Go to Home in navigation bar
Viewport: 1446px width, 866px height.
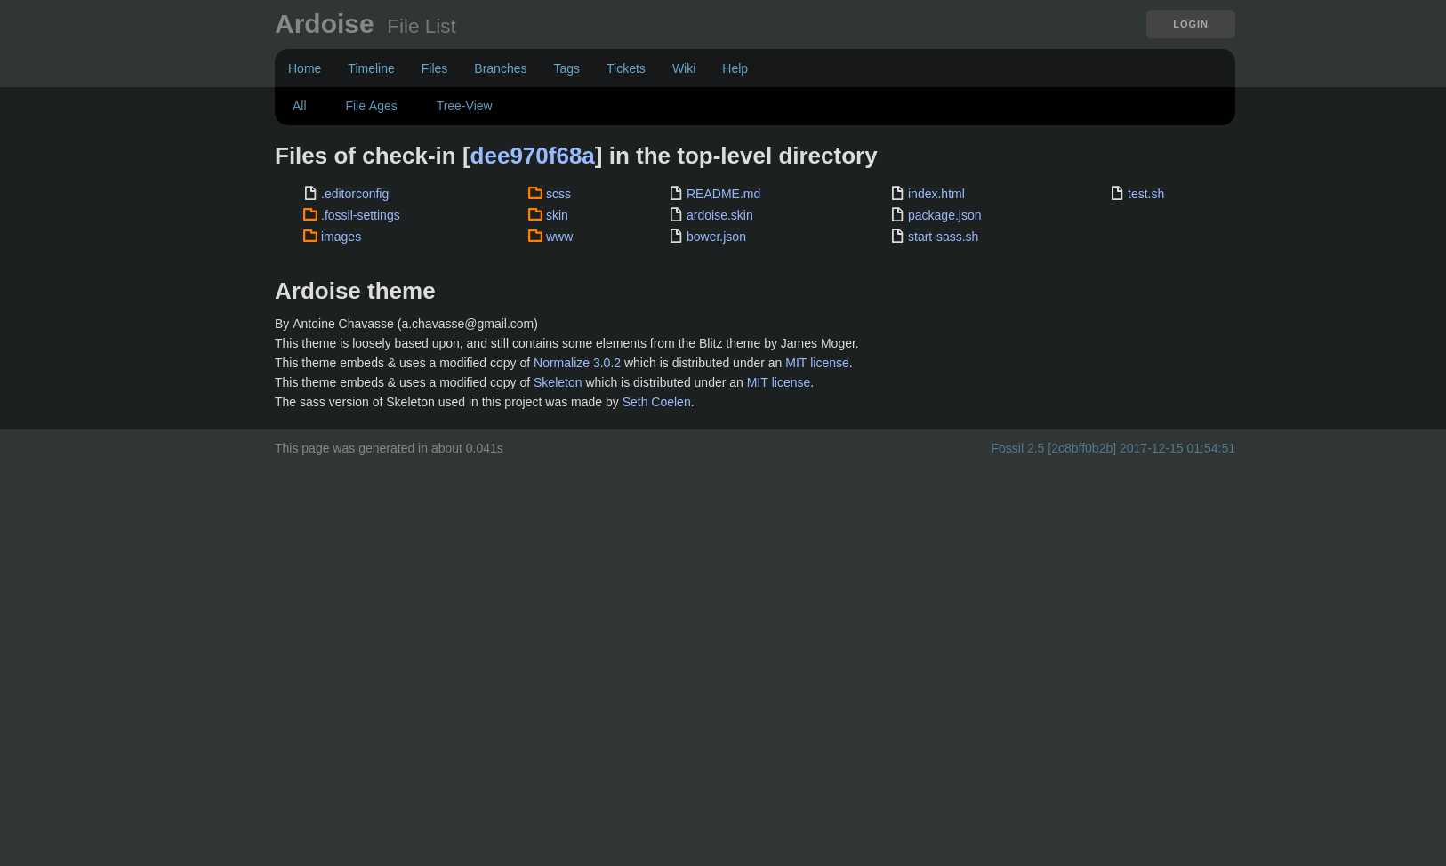pyautogui.click(x=304, y=68)
